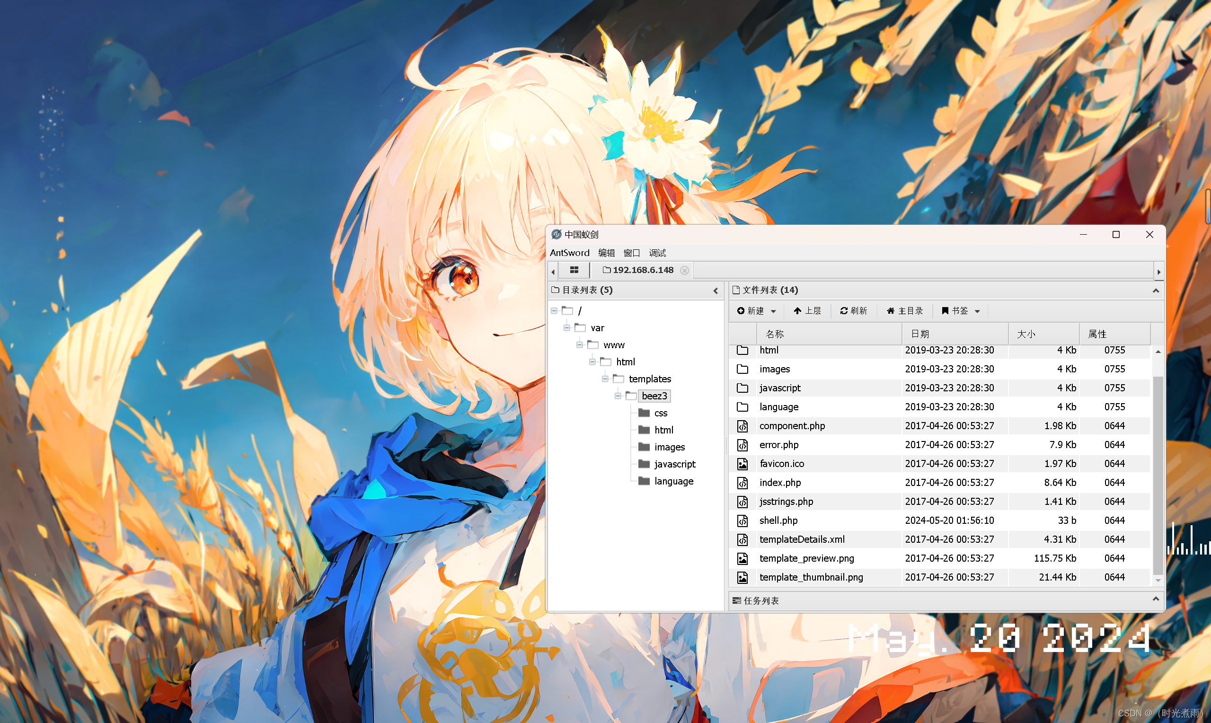Open the 书签 dropdown arrow
Screen dimensions: 1211x723
click(977, 311)
